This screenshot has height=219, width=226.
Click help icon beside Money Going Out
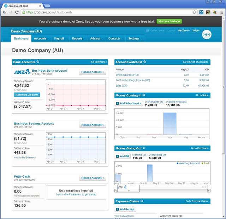point(144,148)
